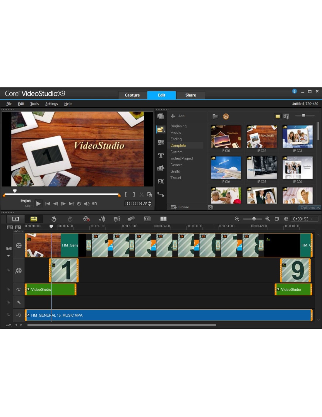Open the FX filter library

[x=161, y=182]
